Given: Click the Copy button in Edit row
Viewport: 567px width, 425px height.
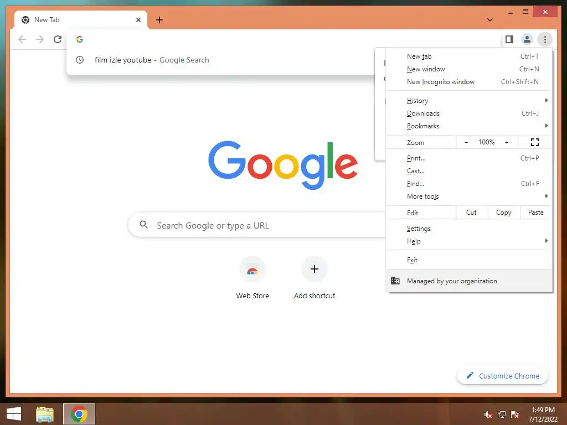Looking at the screenshot, I should coord(504,212).
